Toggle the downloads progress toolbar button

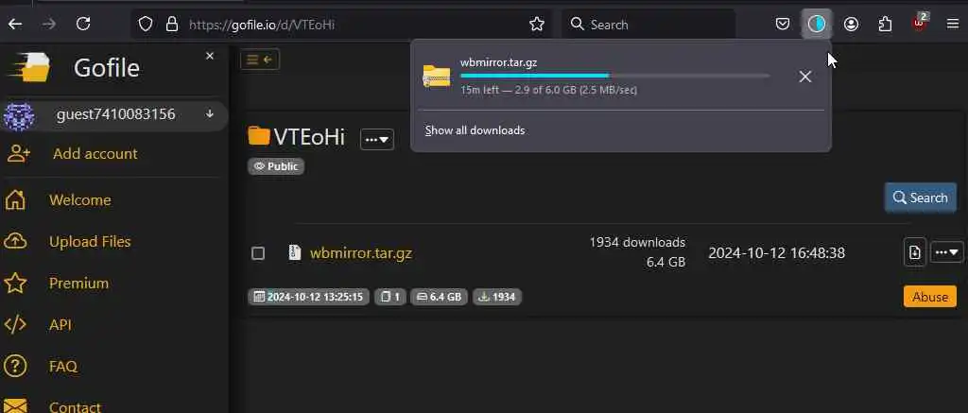816,24
